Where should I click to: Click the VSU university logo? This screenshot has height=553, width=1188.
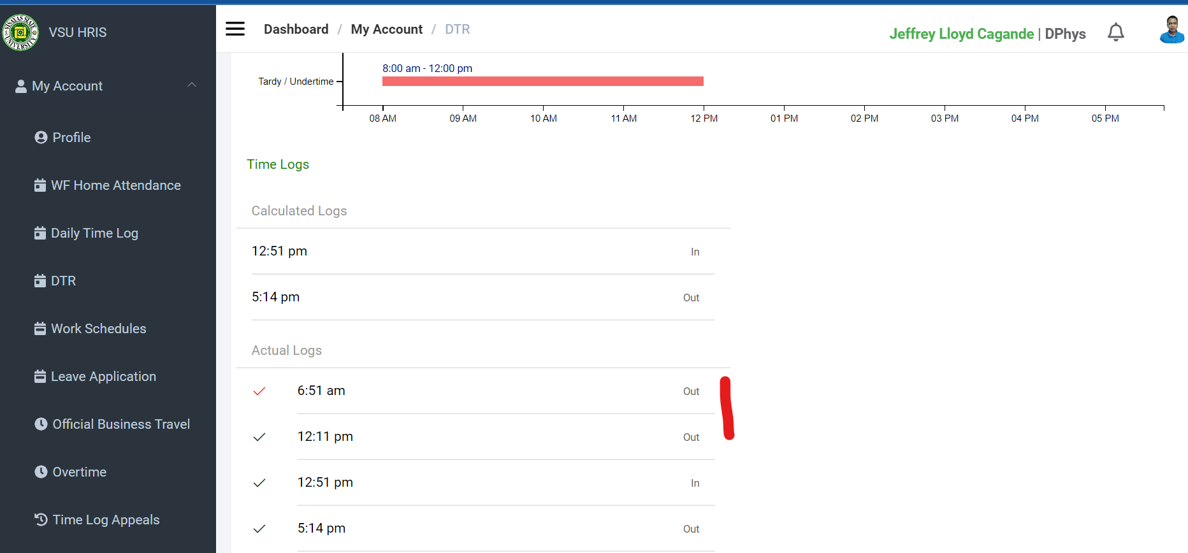(x=20, y=32)
